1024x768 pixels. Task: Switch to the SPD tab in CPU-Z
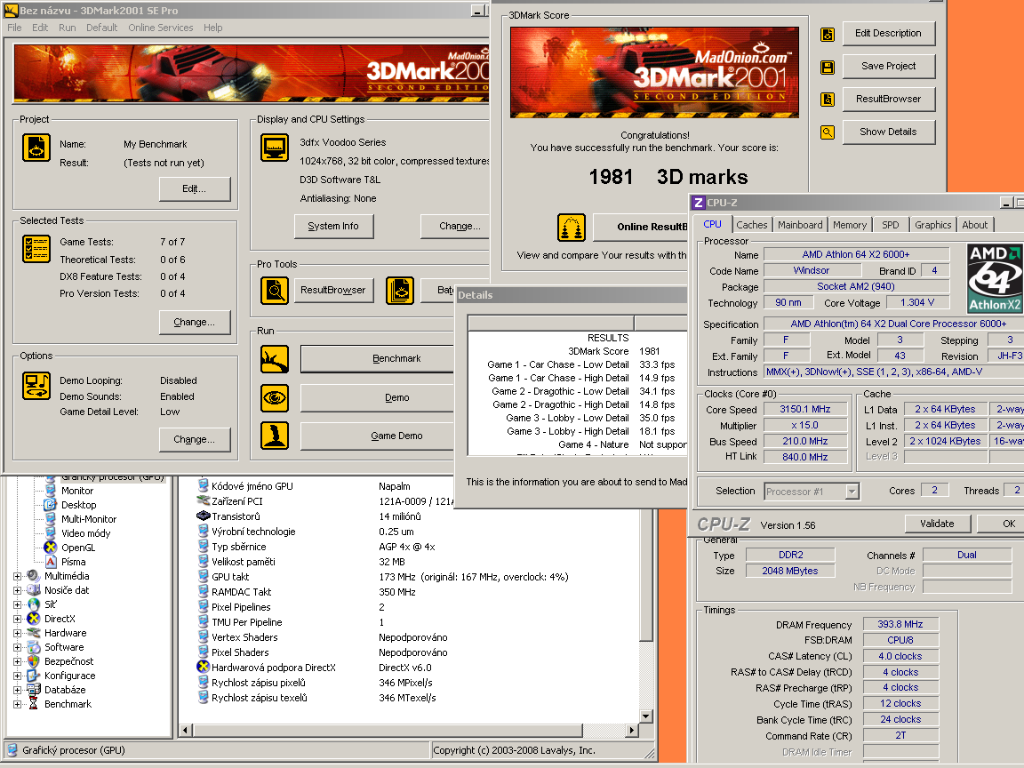coord(890,225)
